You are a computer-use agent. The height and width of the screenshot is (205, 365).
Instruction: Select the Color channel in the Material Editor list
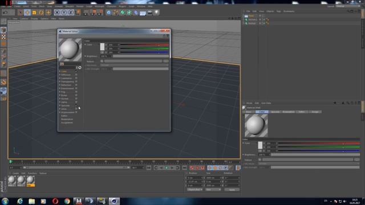[64, 71]
